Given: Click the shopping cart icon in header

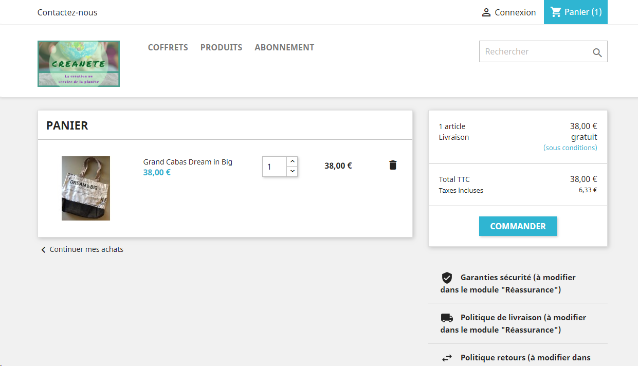Looking at the screenshot, I should (556, 12).
